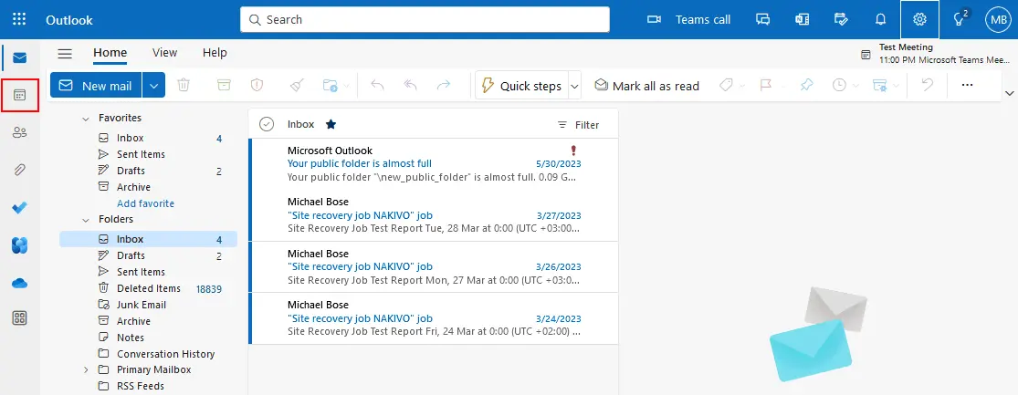Click the Quick steps button
Image resolution: width=1018 pixels, height=395 pixels.
point(521,86)
